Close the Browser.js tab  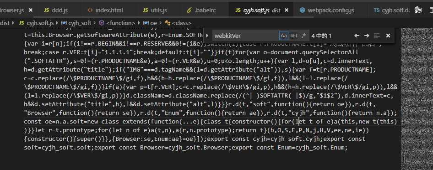click(x=31, y=10)
